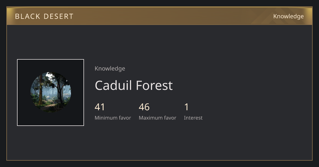Click the Caduil Forest circular thumbnail
The width and height of the screenshot is (319, 167).
pos(51,92)
